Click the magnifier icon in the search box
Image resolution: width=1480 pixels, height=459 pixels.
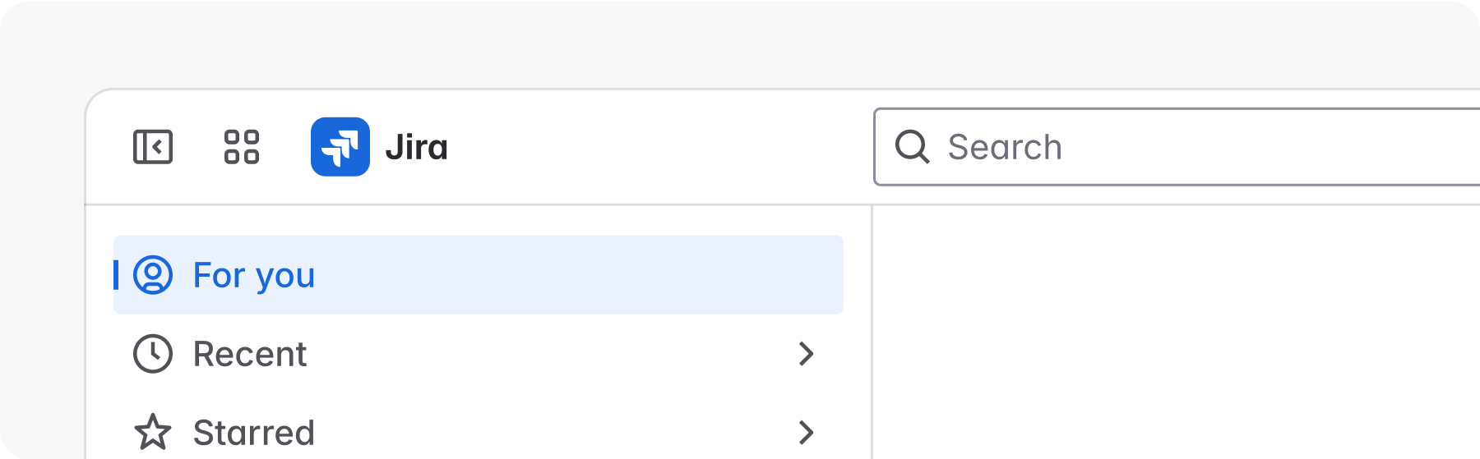click(x=912, y=147)
